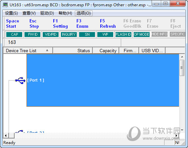The image size is (188, 148).
Task: Open the 设置(S) menu
Action: point(11,13)
